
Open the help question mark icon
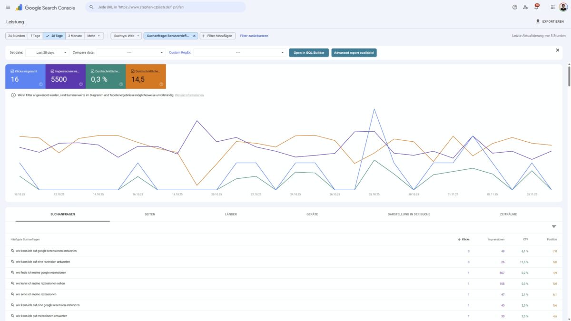point(514,7)
